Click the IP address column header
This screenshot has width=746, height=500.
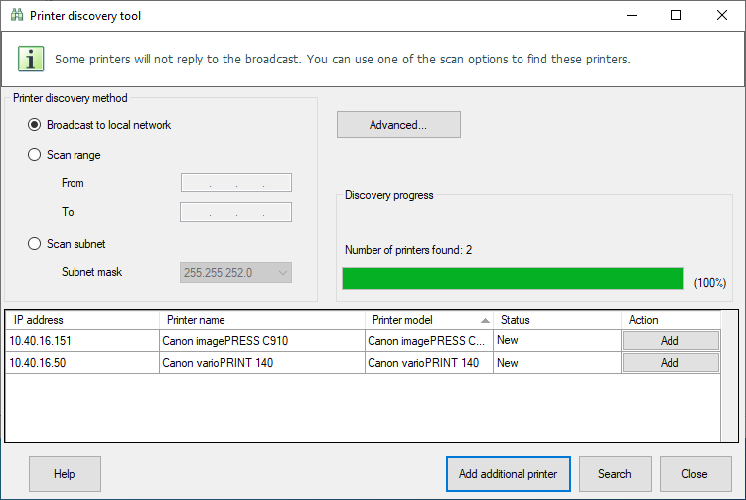pos(81,320)
